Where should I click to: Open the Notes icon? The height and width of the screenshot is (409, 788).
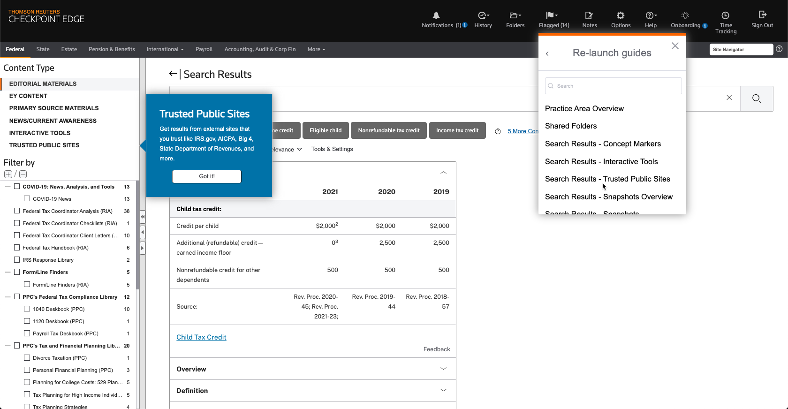click(589, 16)
